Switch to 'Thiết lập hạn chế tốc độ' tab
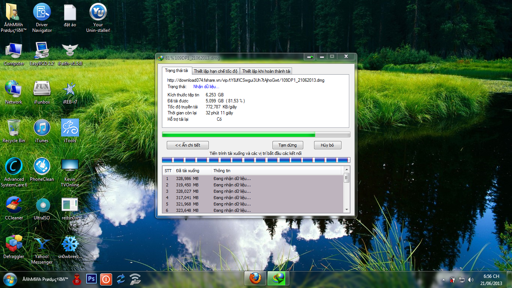512x288 pixels. pos(216,71)
